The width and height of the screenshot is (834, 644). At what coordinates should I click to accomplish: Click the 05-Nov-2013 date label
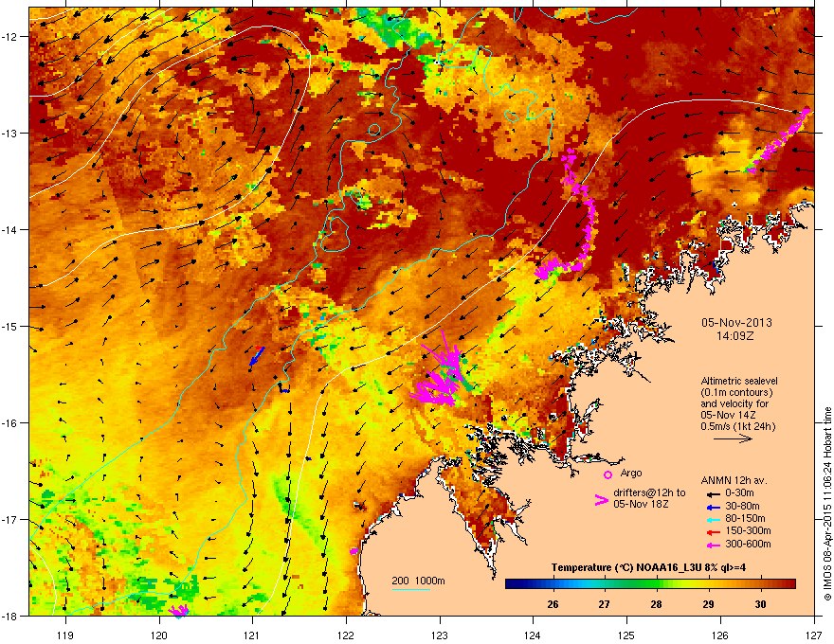coord(736,323)
